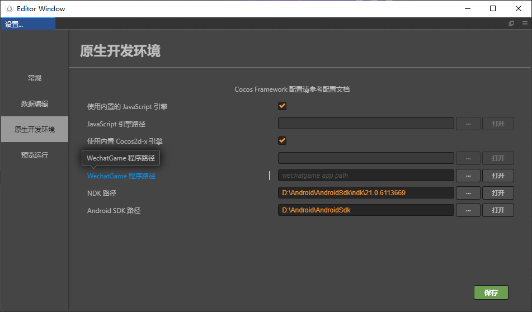Browse for Android SDK path with ... button
Image resolution: width=532 pixels, height=312 pixels.
click(468, 210)
